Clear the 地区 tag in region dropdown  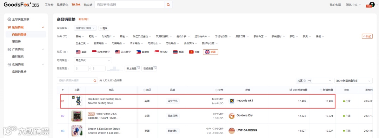point(305,81)
